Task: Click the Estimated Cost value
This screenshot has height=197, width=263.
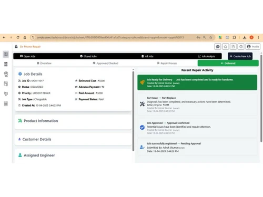Action: [102, 81]
